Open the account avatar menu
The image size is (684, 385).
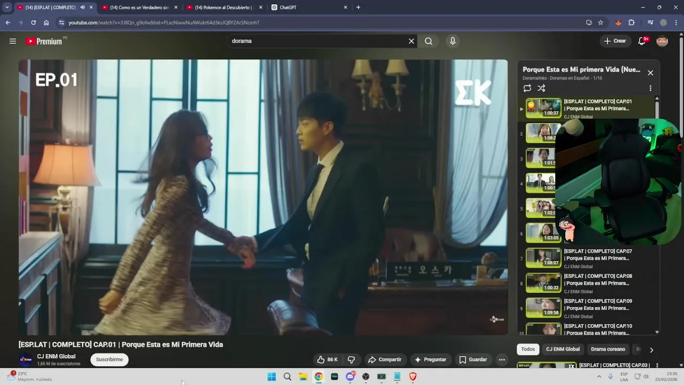[x=662, y=41]
